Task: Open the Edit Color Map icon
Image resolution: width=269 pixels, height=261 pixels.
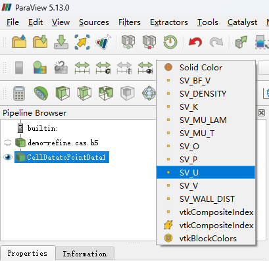Action: (x=39, y=67)
